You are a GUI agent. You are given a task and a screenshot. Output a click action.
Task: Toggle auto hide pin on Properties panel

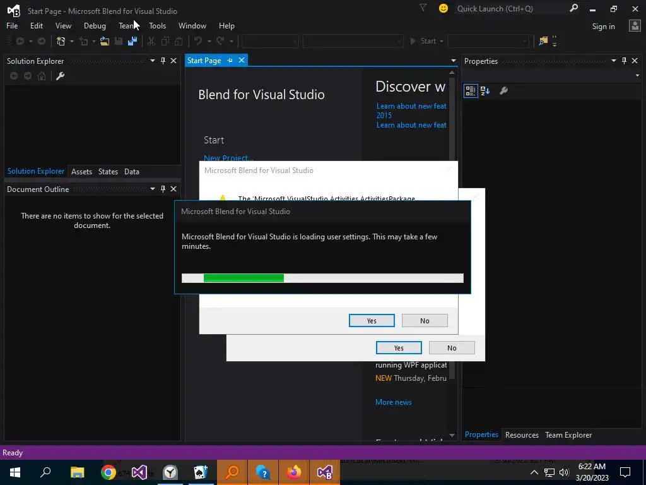624,61
